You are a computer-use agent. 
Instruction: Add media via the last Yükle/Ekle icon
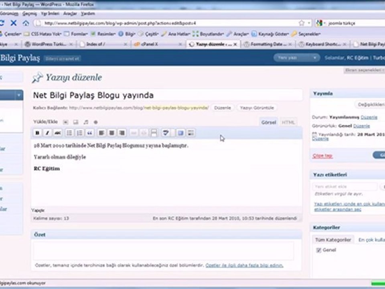click(96, 122)
